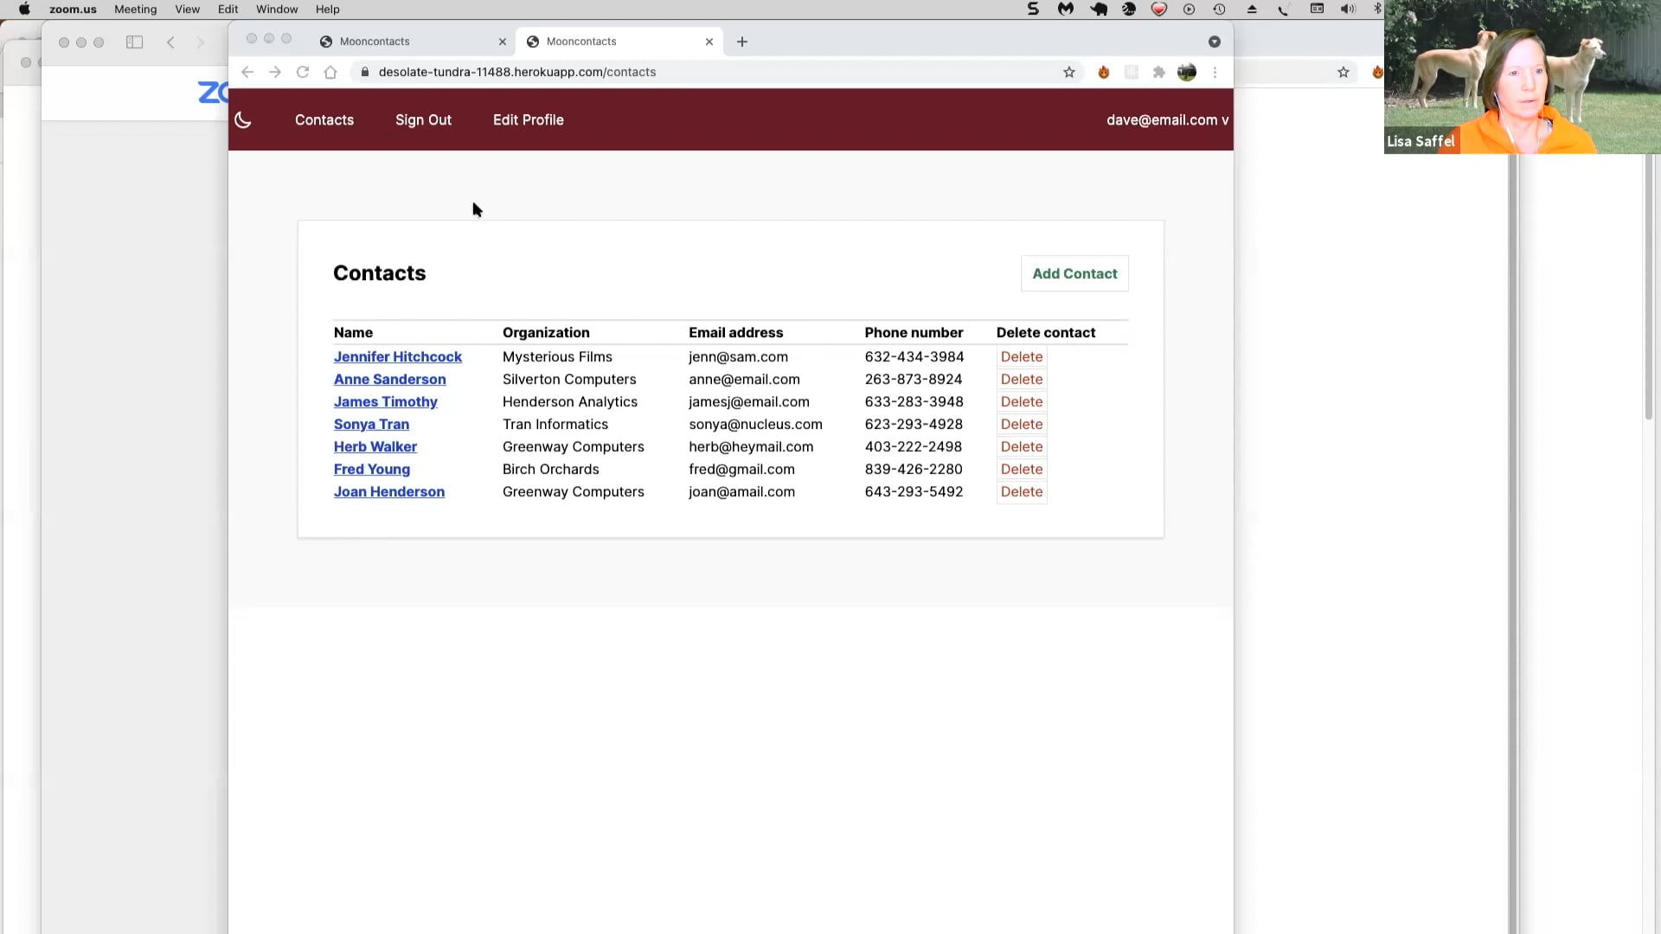The height and width of the screenshot is (934, 1661).
Task: Open the Zoom Meeting menu
Action: [136, 10]
